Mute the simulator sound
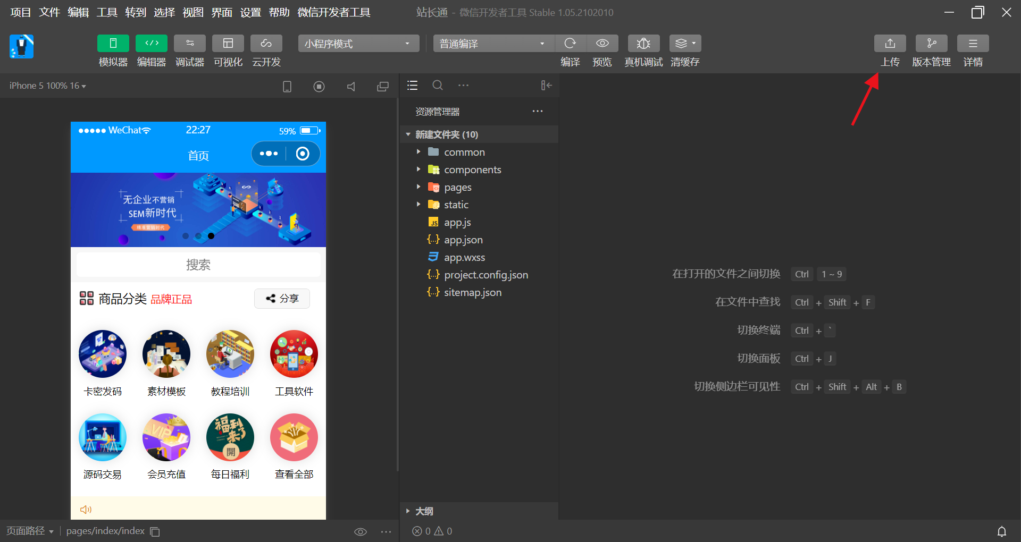The image size is (1021, 542). pyautogui.click(x=351, y=86)
